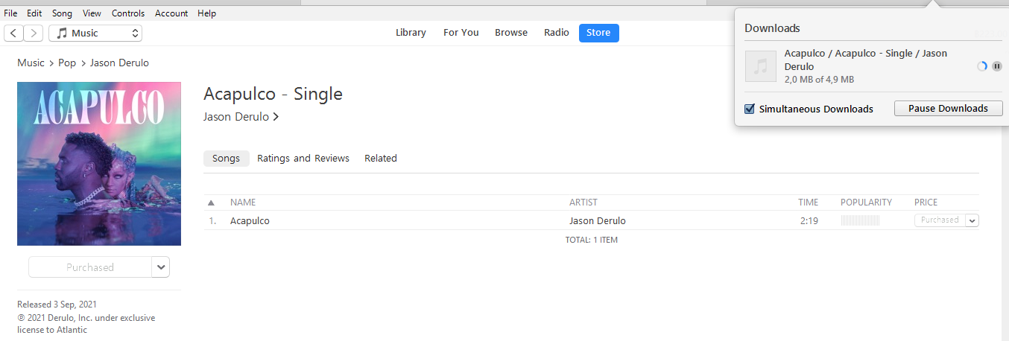The height and width of the screenshot is (341, 1009).
Task: Sort by the NAME column header
Action: tap(243, 203)
